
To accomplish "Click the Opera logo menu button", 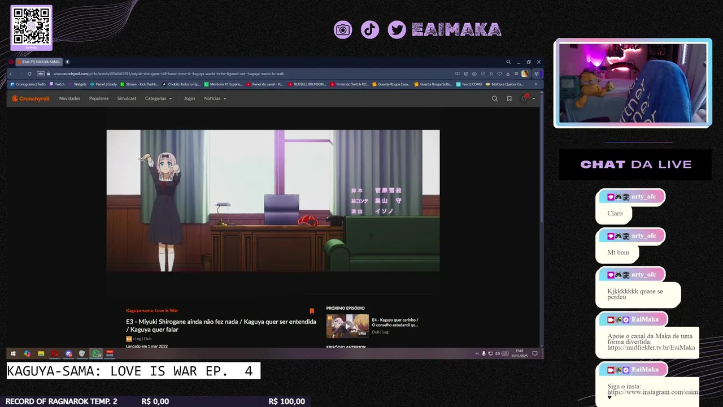I will [11, 62].
